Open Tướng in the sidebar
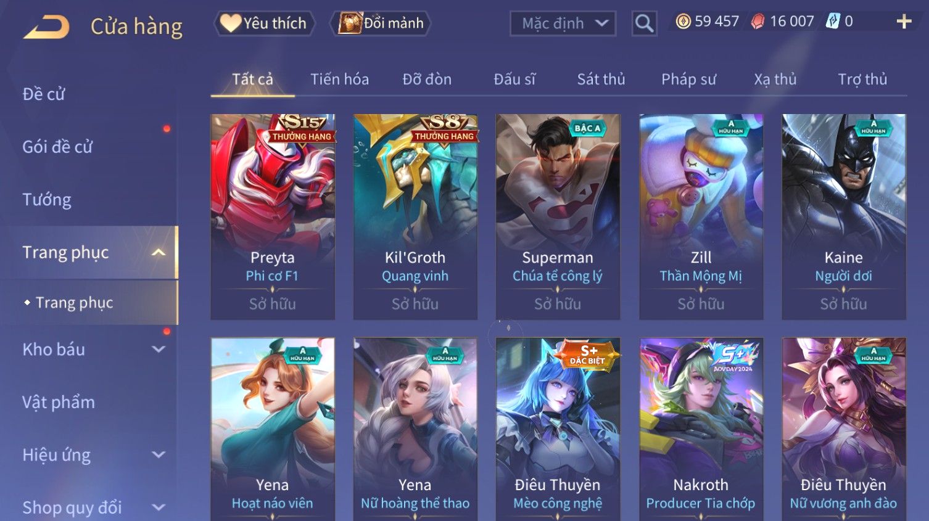 [x=47, y=200]
